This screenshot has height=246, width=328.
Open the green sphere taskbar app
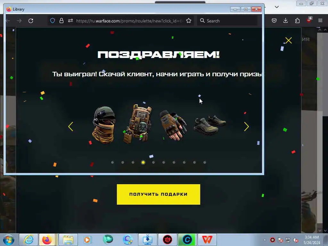[x=108, y=239]
